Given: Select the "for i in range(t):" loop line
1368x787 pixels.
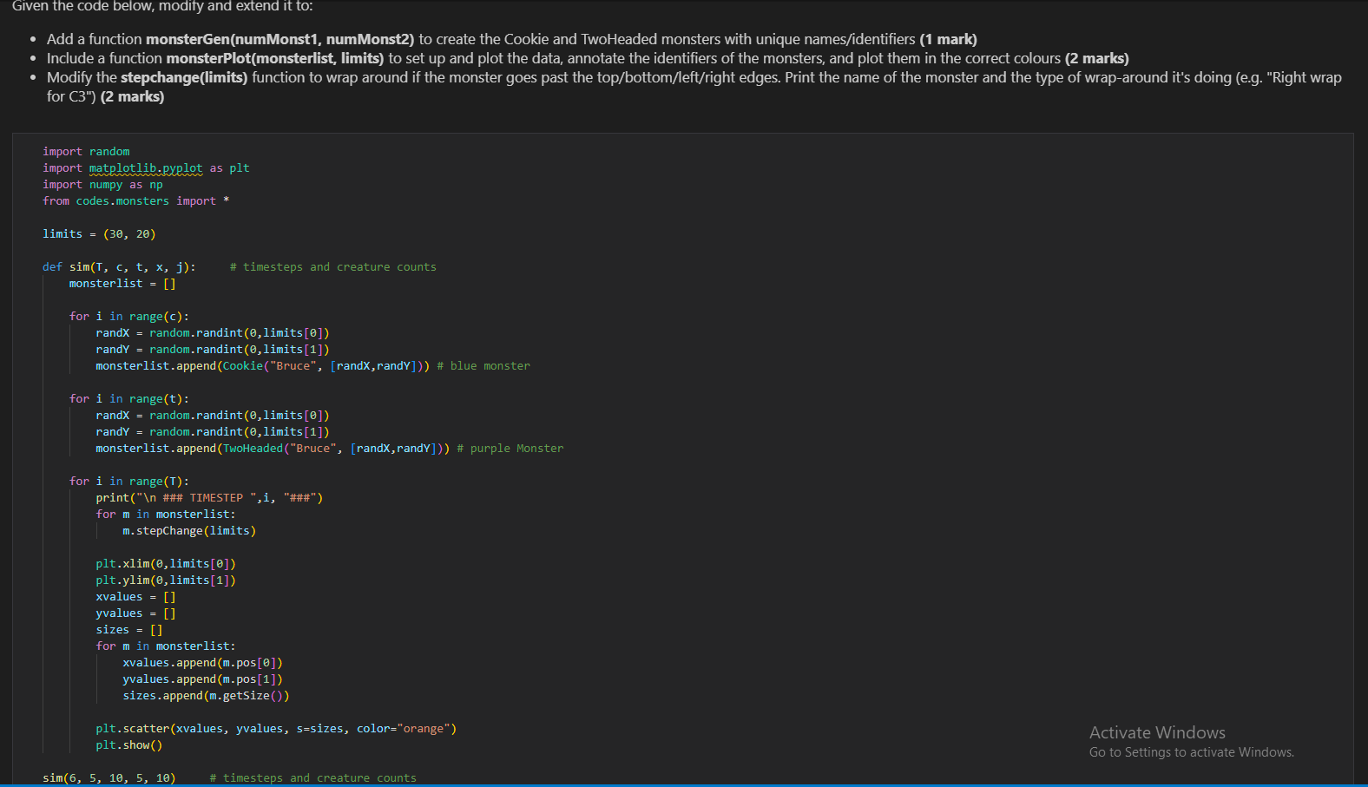Looking at the screenshot, I should coord(129,399).
